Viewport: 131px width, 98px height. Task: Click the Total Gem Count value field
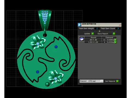(x=118, y=29)
